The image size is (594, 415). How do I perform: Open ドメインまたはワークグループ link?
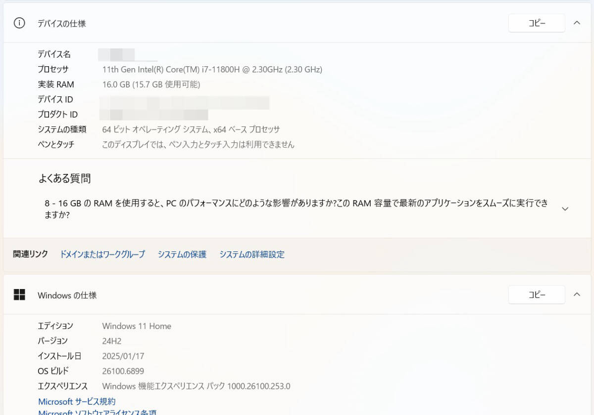click(x=102, y=254)
